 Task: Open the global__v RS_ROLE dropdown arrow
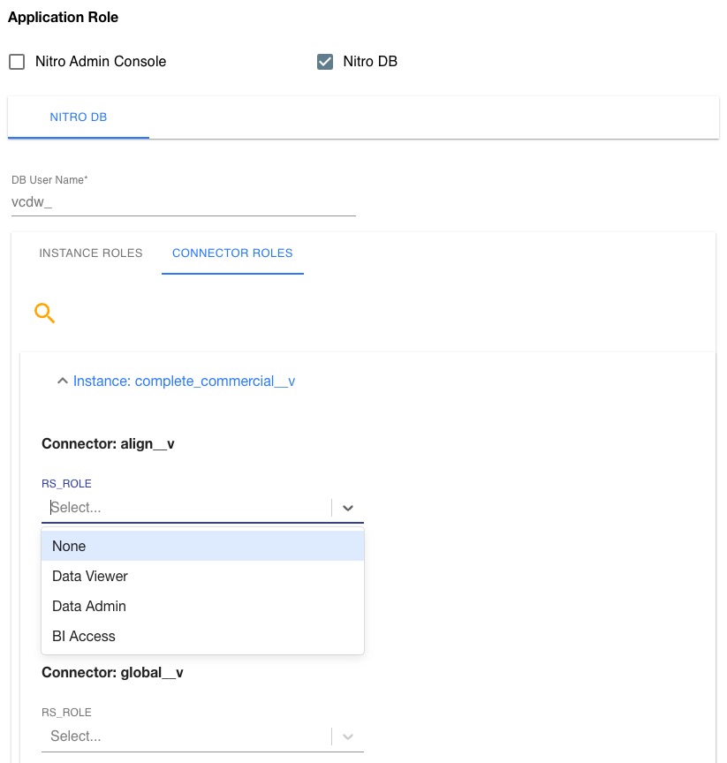[348, 737]
